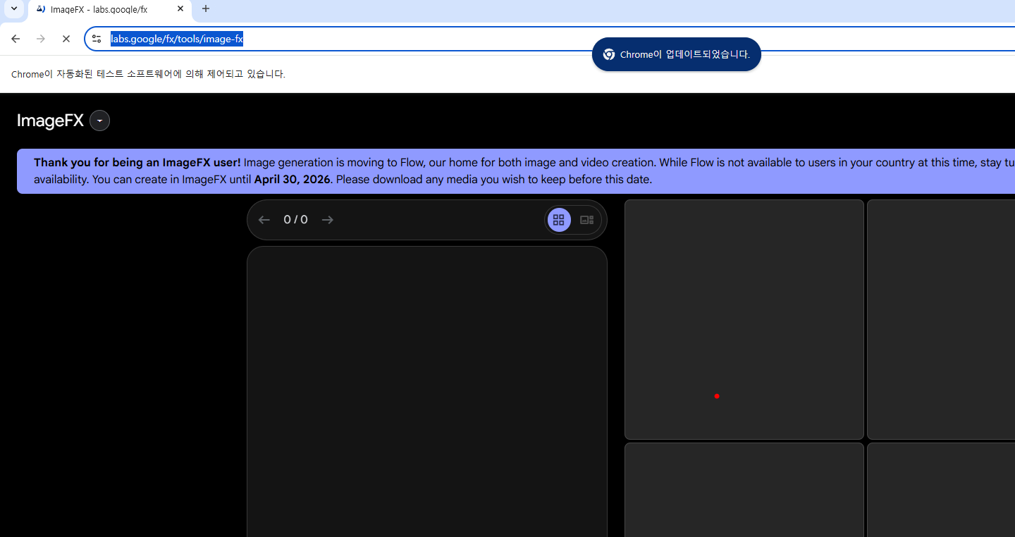Expand the dropdown arrow beside ImageFX
The image size is (1015, 537).
[x=100, y=121]
